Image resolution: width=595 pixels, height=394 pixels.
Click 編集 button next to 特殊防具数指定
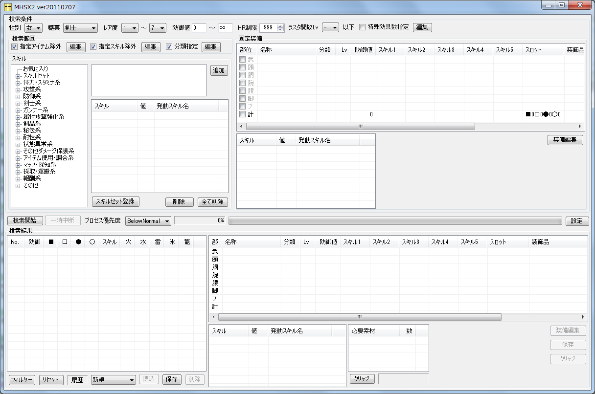(422, 27)
